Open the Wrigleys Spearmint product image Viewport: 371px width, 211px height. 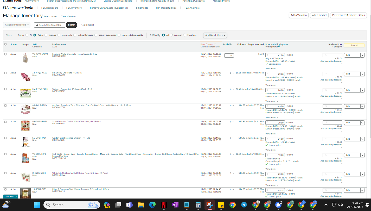(x=25, y=93)
